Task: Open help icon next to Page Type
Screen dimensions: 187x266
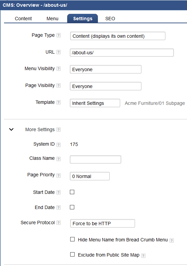Action: [x=58, y=35]
